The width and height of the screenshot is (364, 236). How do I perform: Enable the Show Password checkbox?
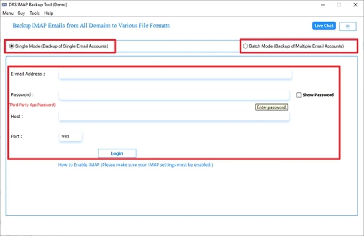pyautogui.click(x=298, y=94)
